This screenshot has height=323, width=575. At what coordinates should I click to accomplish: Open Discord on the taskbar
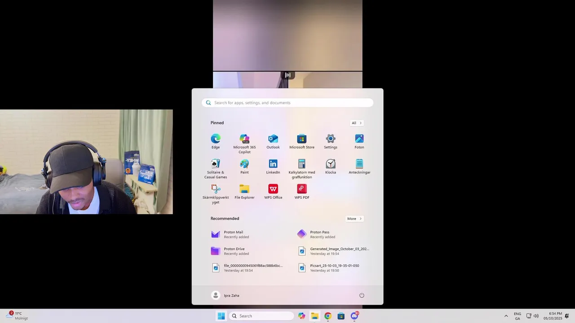[354, 316]
